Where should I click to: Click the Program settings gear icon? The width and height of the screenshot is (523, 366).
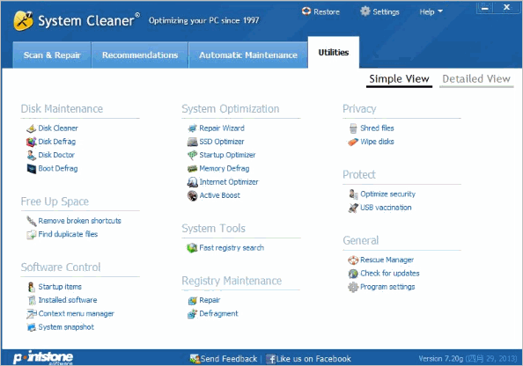point(353,287)
